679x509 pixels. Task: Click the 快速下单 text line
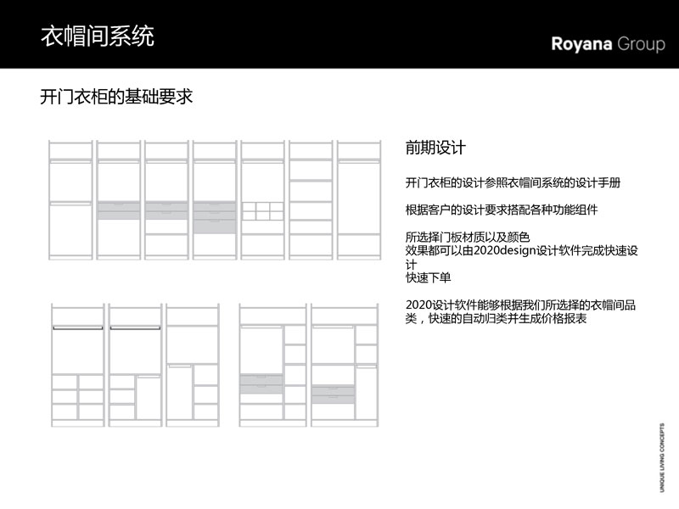pyautogui.click(x=429, y=277)
